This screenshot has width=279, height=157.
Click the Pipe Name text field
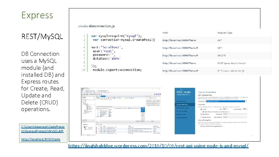[235, 114]
